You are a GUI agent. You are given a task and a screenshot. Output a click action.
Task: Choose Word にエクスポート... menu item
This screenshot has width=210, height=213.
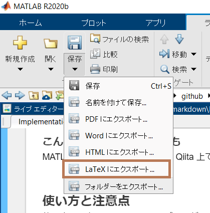[x=118, y=135]
